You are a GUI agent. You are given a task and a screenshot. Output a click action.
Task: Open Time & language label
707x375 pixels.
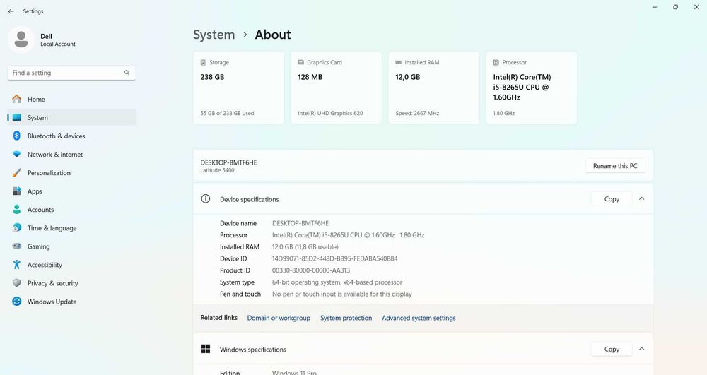click(x=52, y=228)
